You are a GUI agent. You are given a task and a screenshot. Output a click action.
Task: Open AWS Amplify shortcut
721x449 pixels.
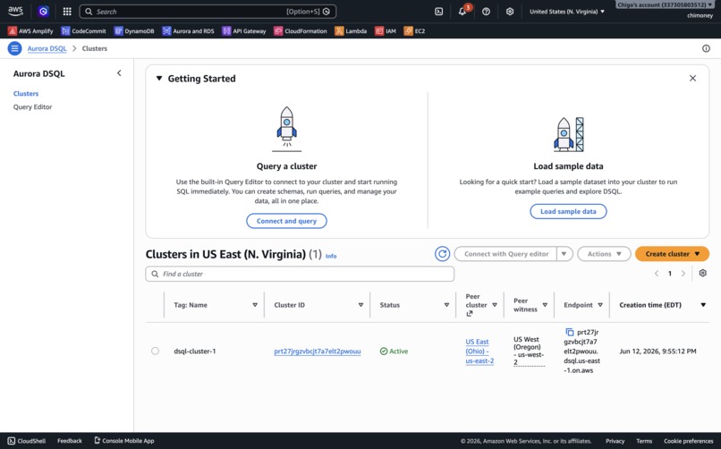(x=30, y=30)
